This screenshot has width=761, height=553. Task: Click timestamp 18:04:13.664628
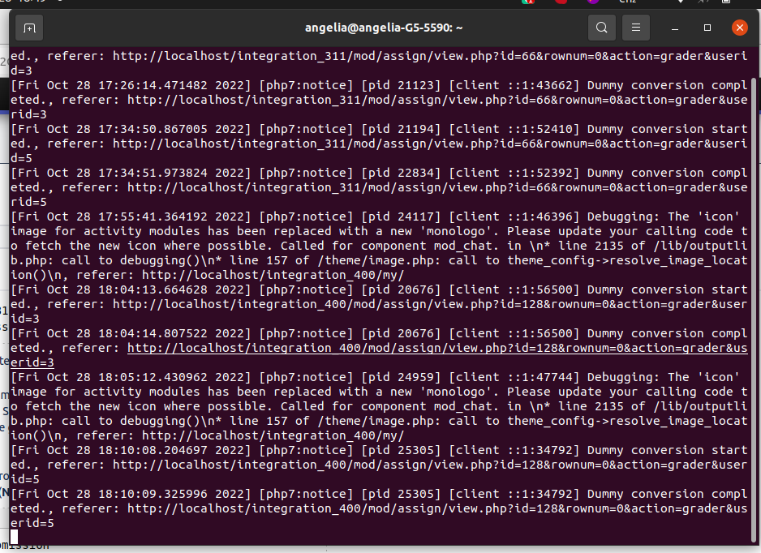[x=153, y=289]
